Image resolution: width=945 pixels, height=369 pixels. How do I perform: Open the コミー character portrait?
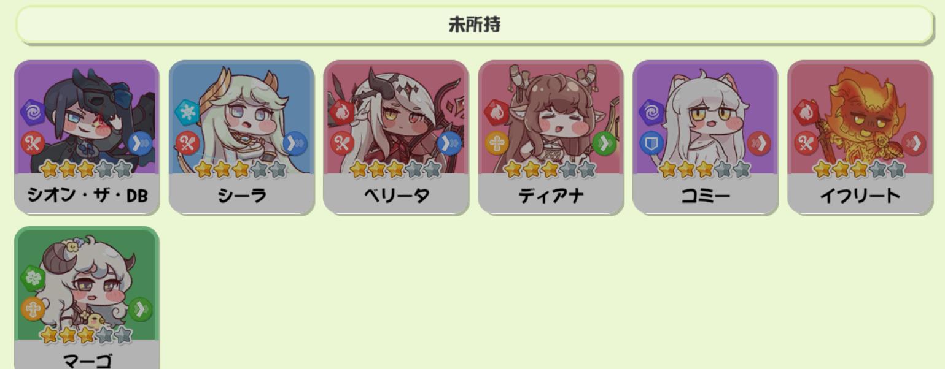tap(706, 117)
